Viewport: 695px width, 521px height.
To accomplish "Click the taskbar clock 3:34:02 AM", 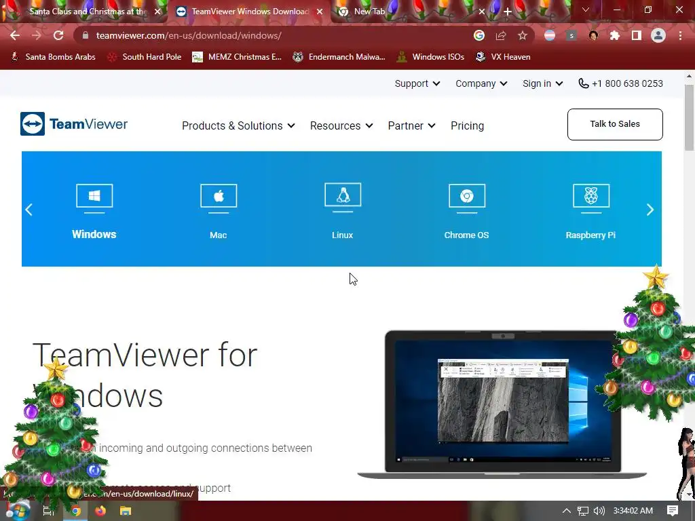I will click(633, 511).
